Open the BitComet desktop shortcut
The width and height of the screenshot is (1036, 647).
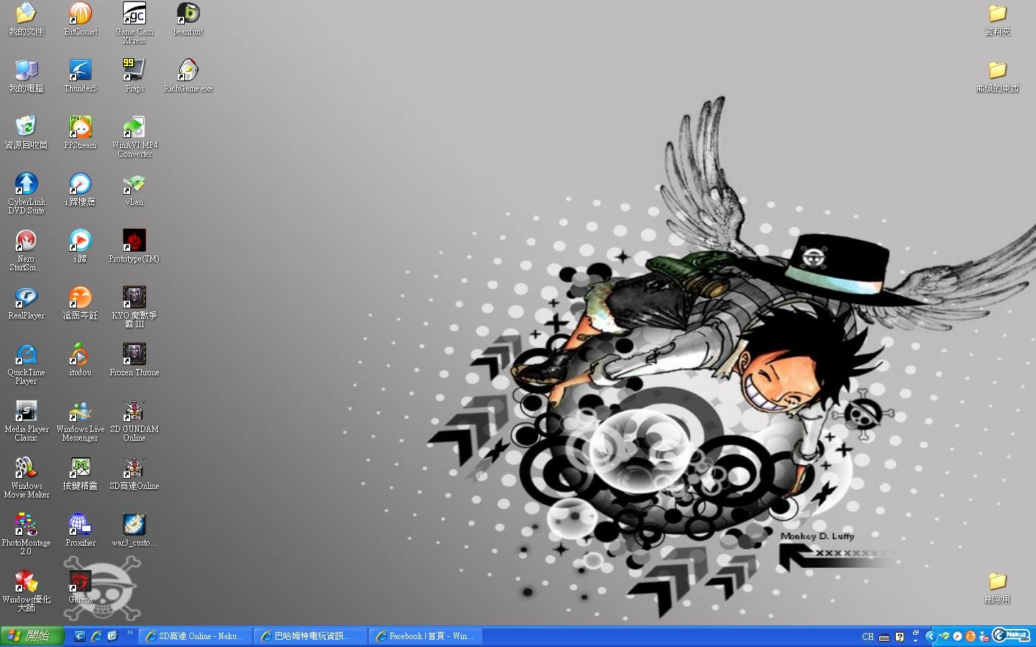pyautogui.click(x=81, y=19)
